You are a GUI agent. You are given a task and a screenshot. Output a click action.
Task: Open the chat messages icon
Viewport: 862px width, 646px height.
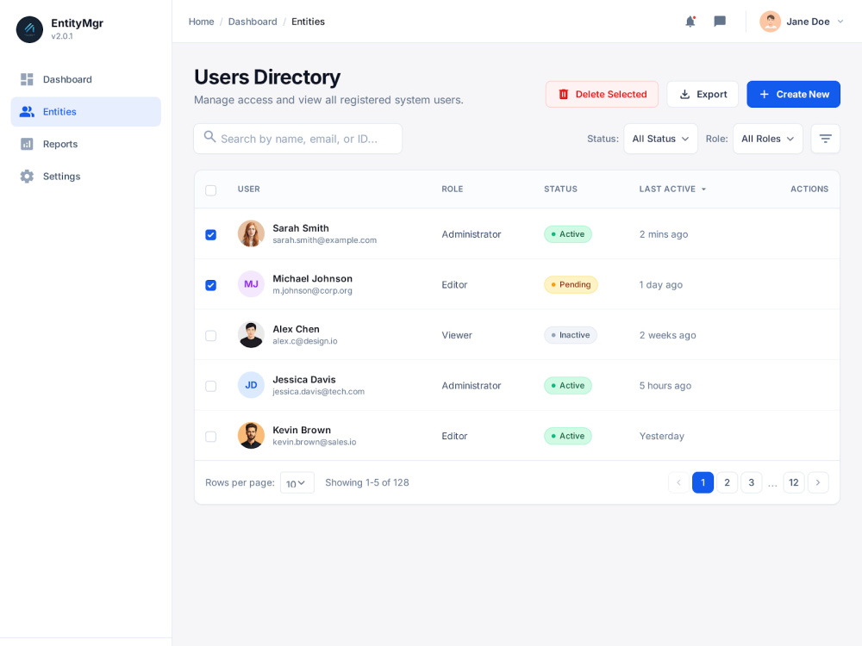[x=720, y=22]
